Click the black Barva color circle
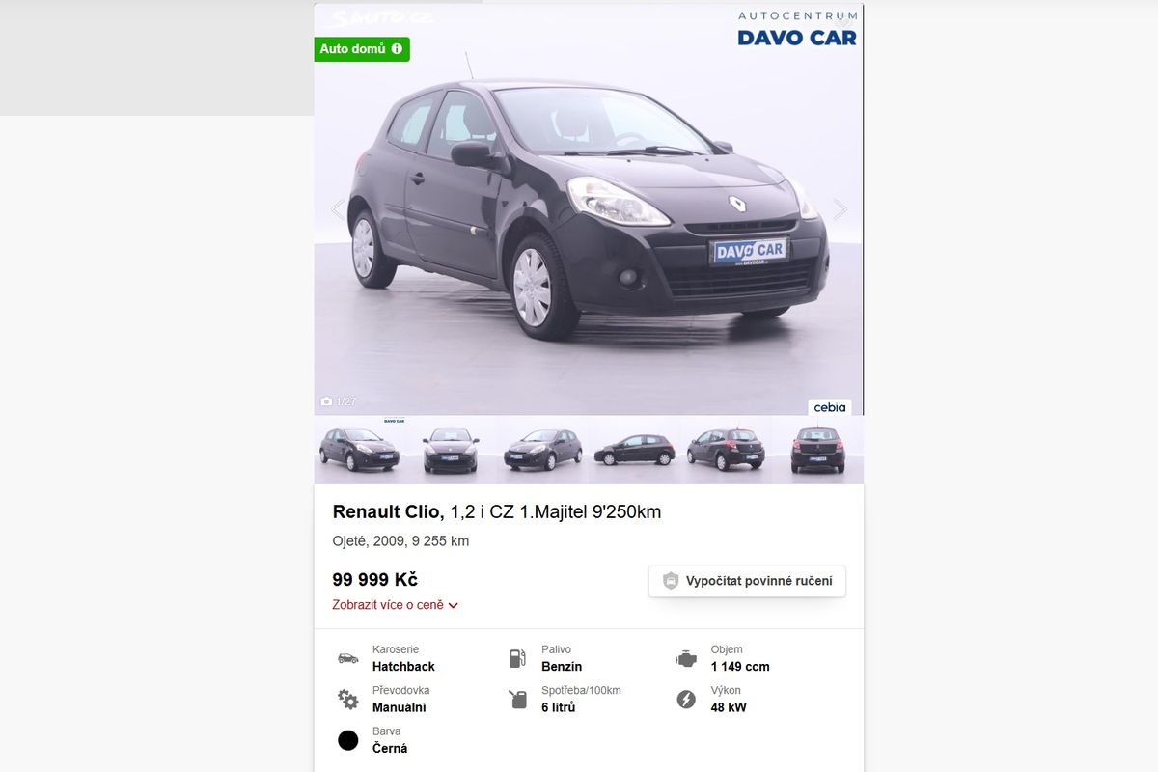Image resolution: width=1158 pixels, height=772 pixels. (348, 740)
